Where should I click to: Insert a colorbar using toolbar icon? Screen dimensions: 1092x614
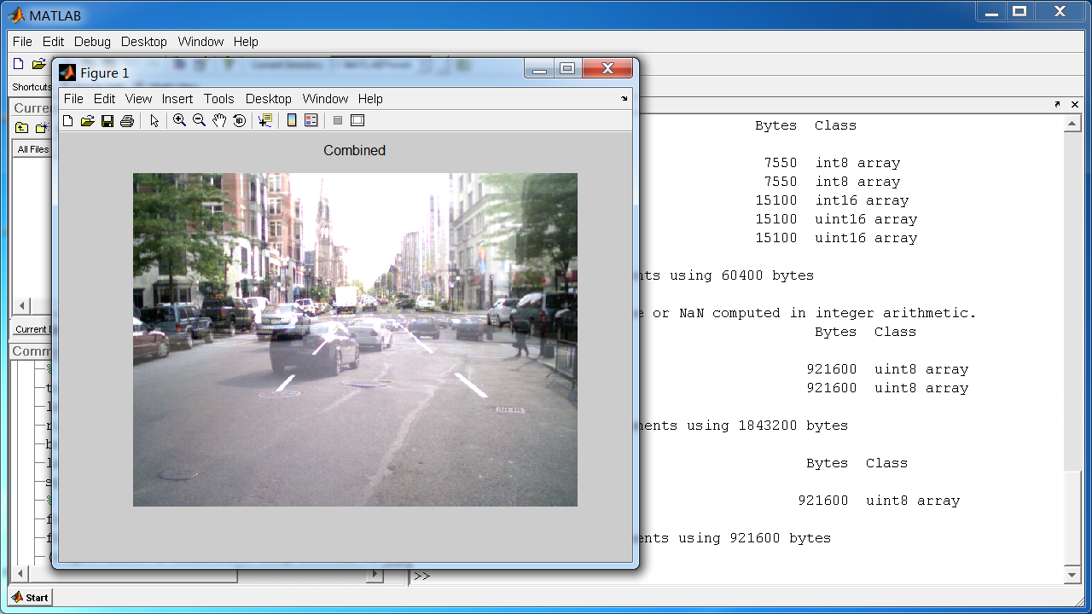click(292, 120)
